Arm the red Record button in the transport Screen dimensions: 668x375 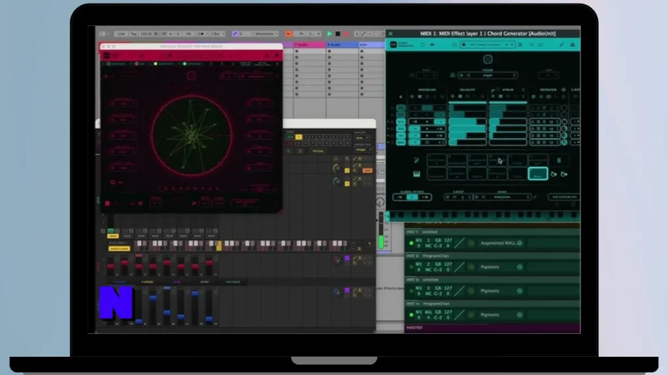tap(346, 34)
